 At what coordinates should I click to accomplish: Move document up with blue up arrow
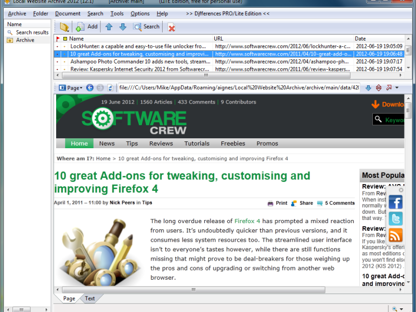(109, 27)
